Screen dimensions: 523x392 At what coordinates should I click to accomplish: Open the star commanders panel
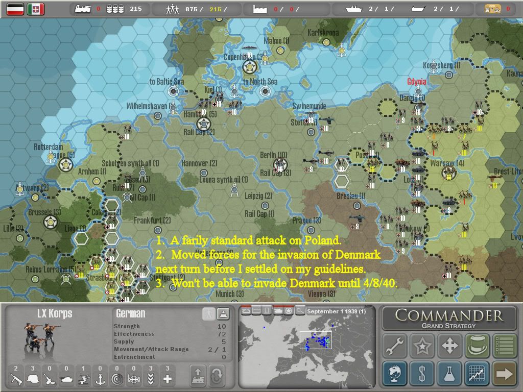coord(422,346)
